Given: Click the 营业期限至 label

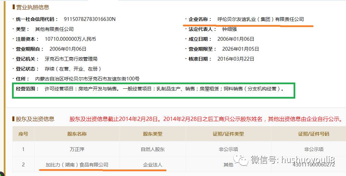Looking at the screenshot, I should pyautogui.click(x=202, y=49).
